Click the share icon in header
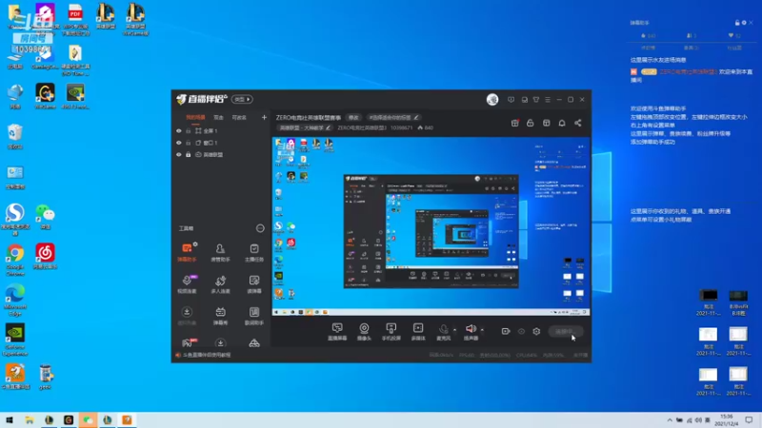 pos(578,124)
